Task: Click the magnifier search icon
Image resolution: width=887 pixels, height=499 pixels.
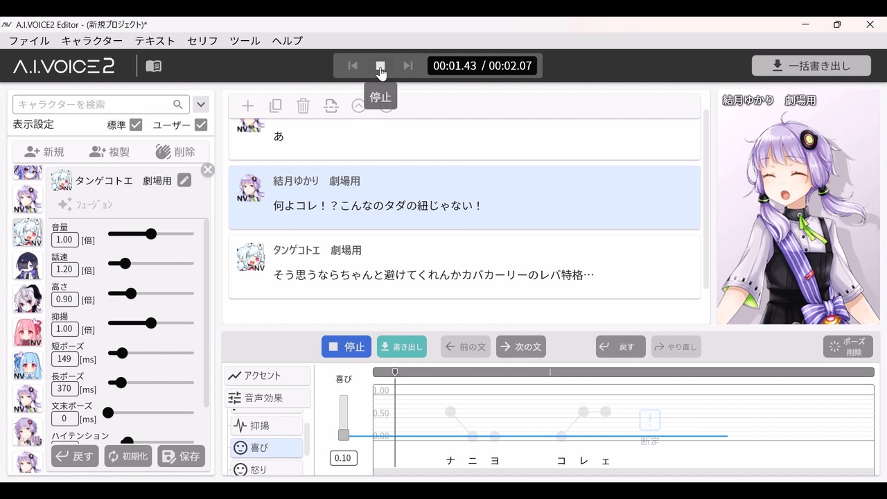Action: (178, 105)
